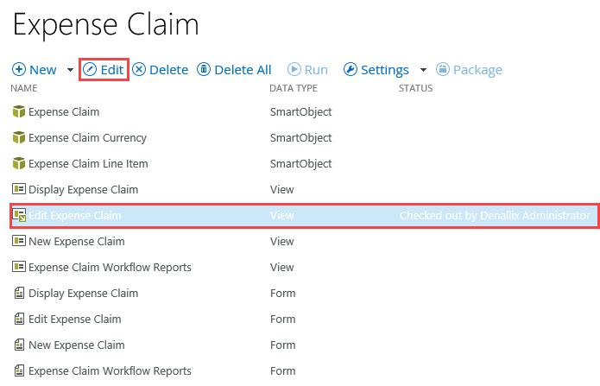Screen dimensions: 600x386
Task: Sort list by Name column header
Action: coord(24,88)
